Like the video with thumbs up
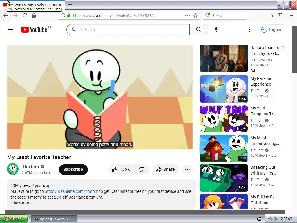297x223 pixels. tap(121, 169)
